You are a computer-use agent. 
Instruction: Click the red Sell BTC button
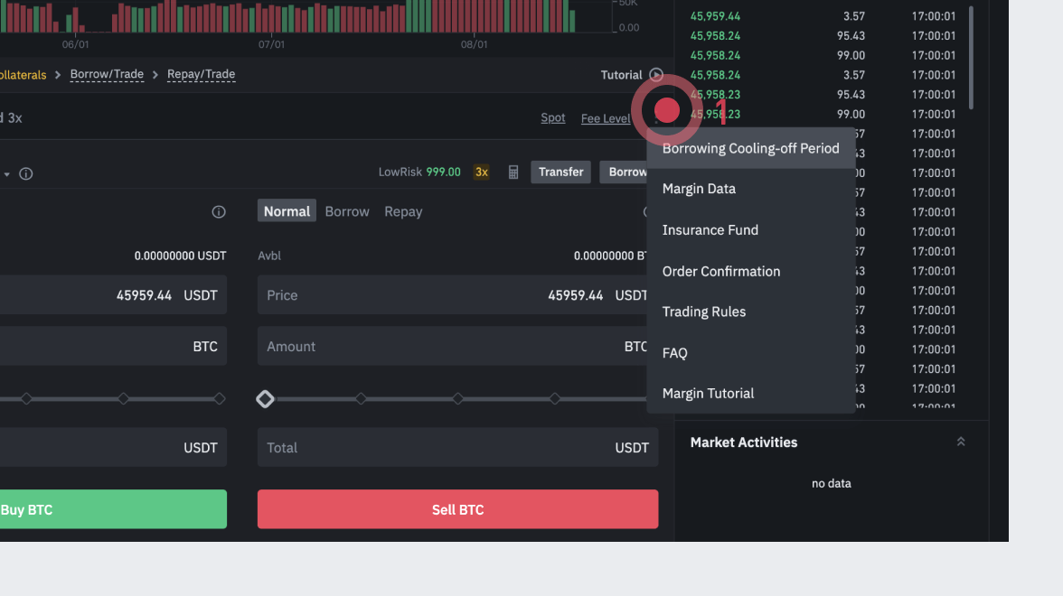[457, 509]
